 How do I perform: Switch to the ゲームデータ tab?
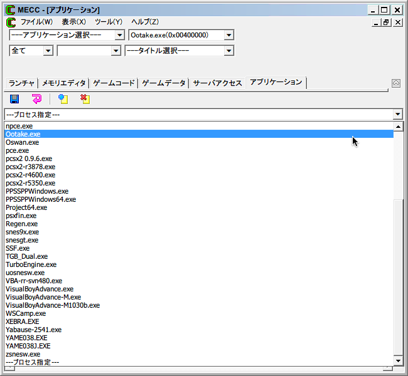pos(164,83)
